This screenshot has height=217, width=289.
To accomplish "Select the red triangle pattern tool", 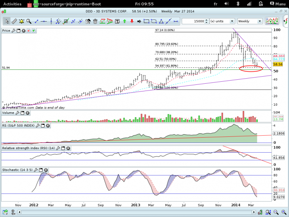I will (110, 21).
